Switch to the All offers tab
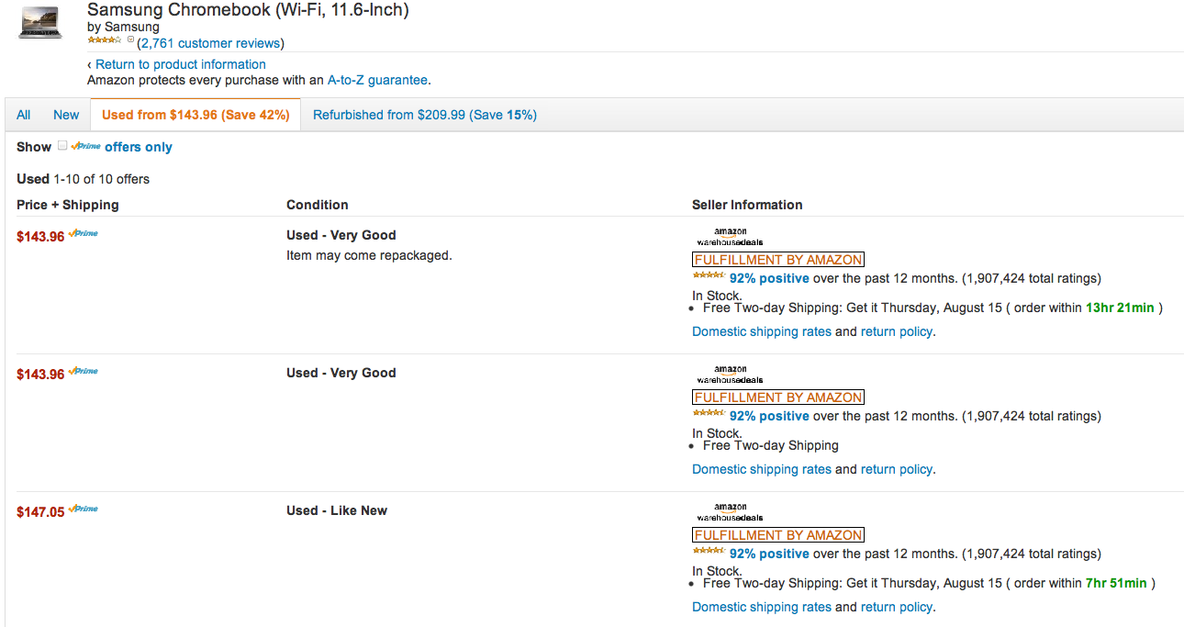 [x=23, y=114]
